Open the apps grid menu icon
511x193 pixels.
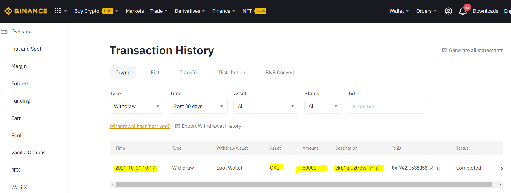(x=58, y=11)
